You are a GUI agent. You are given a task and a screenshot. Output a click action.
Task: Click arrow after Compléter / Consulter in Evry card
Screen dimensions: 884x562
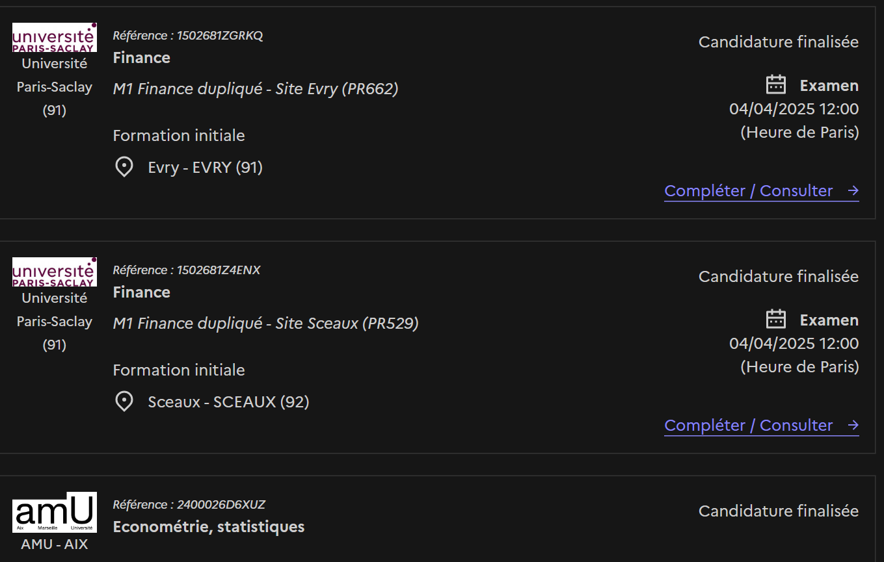point(853,191)
